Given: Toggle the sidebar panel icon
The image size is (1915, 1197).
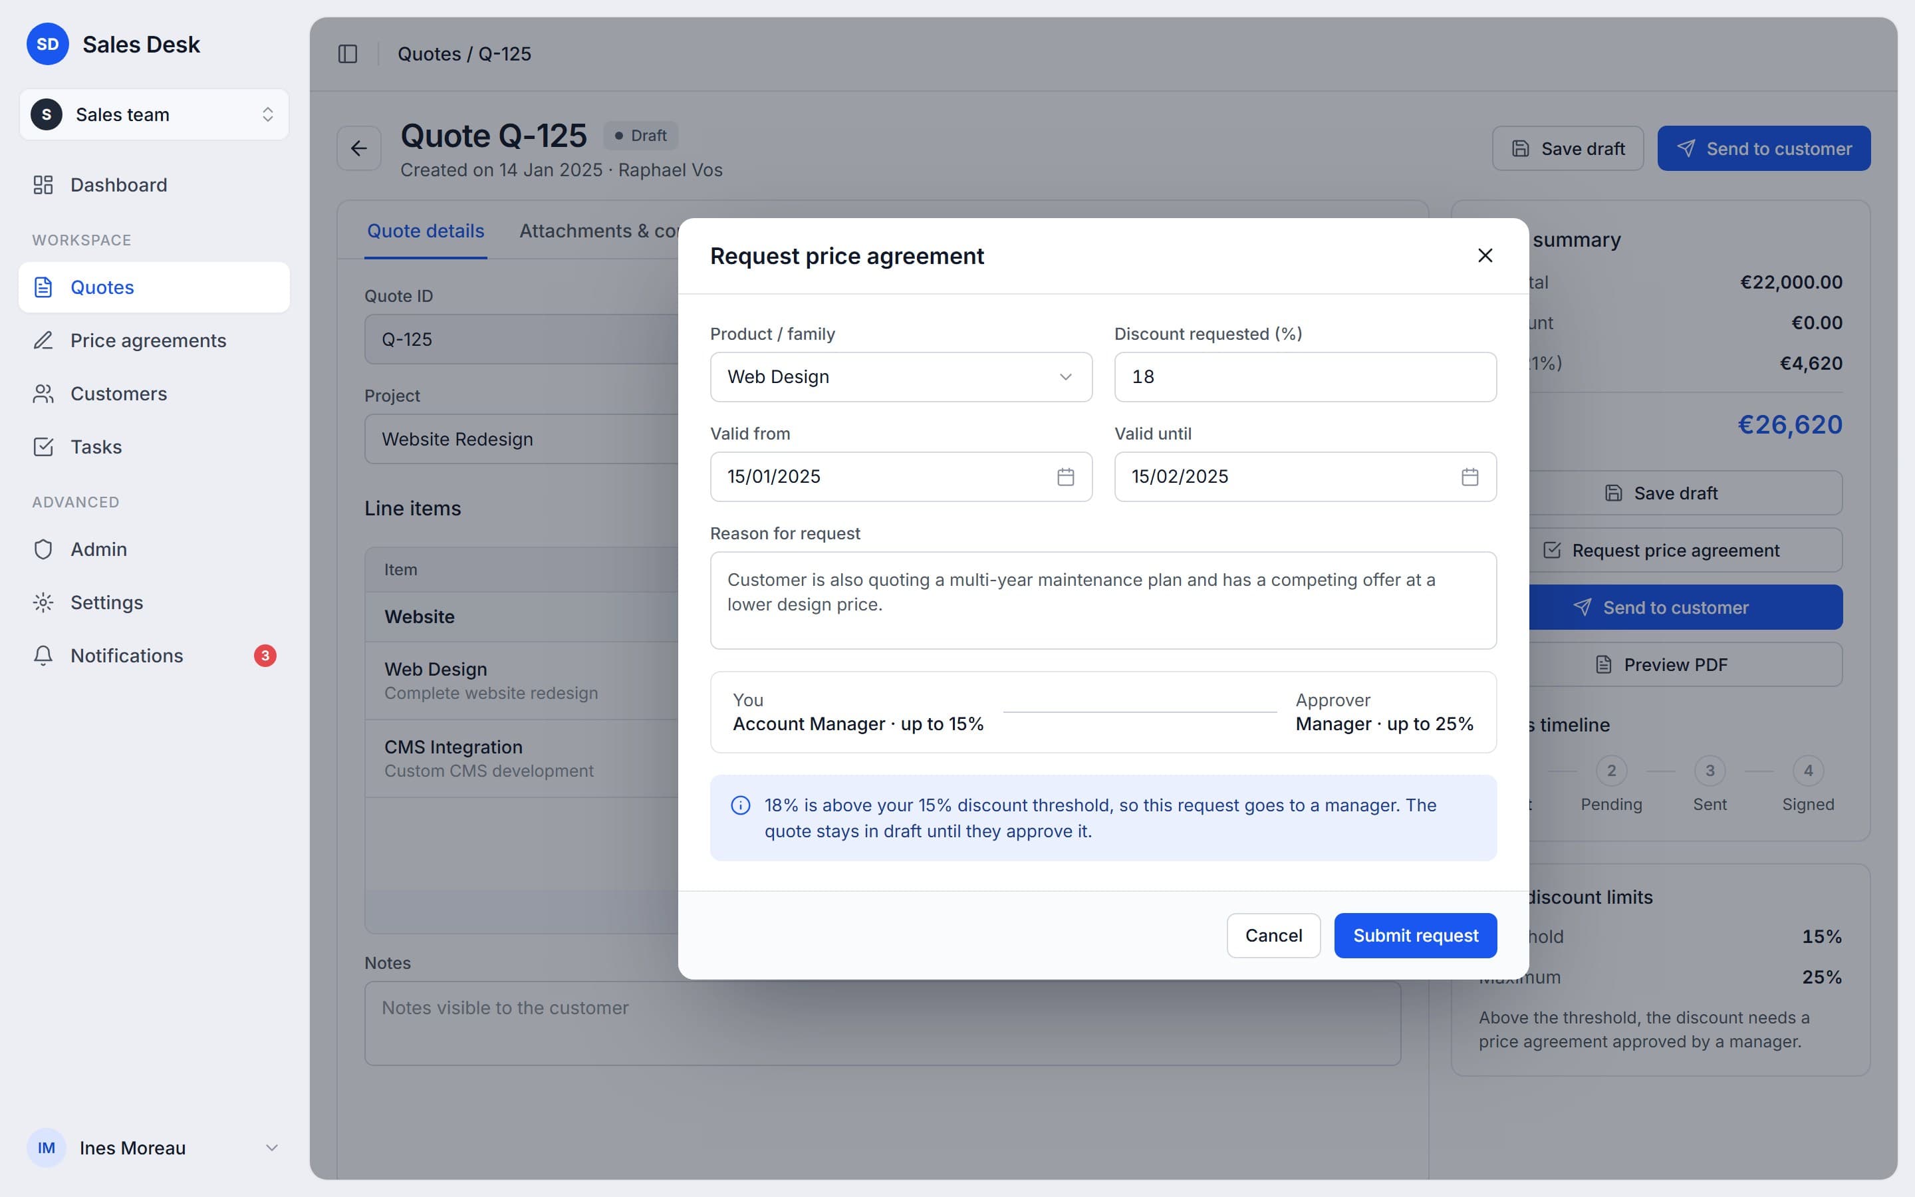Looking at the screenshot, I should pos(347,54).
